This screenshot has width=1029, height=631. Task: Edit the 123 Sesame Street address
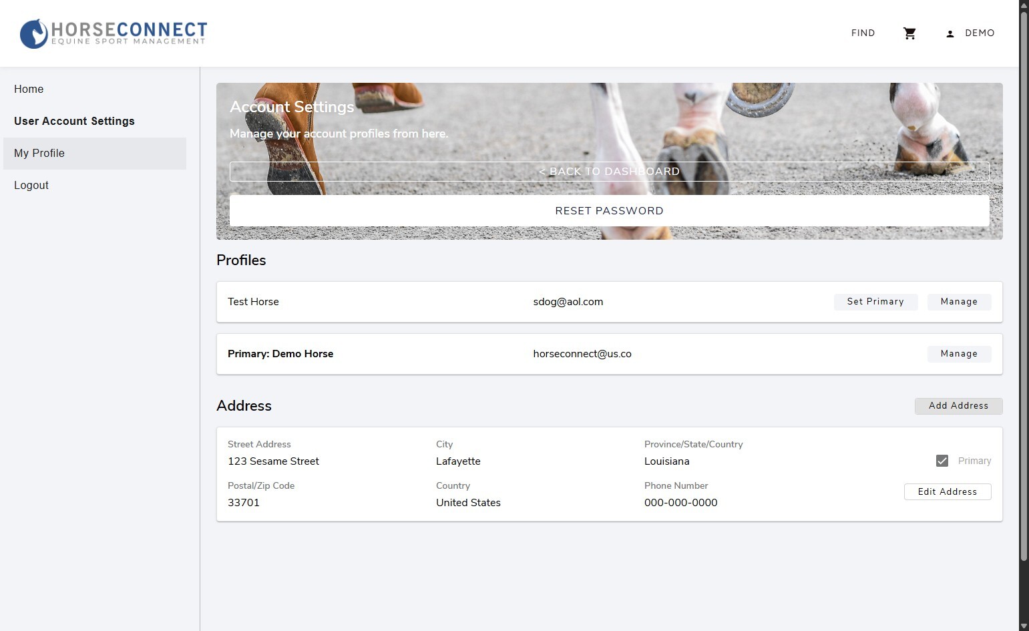(x=947, y=492)
